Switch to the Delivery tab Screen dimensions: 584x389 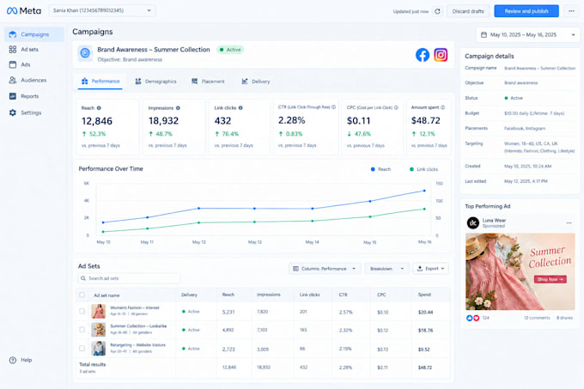(x=256, y=82)
